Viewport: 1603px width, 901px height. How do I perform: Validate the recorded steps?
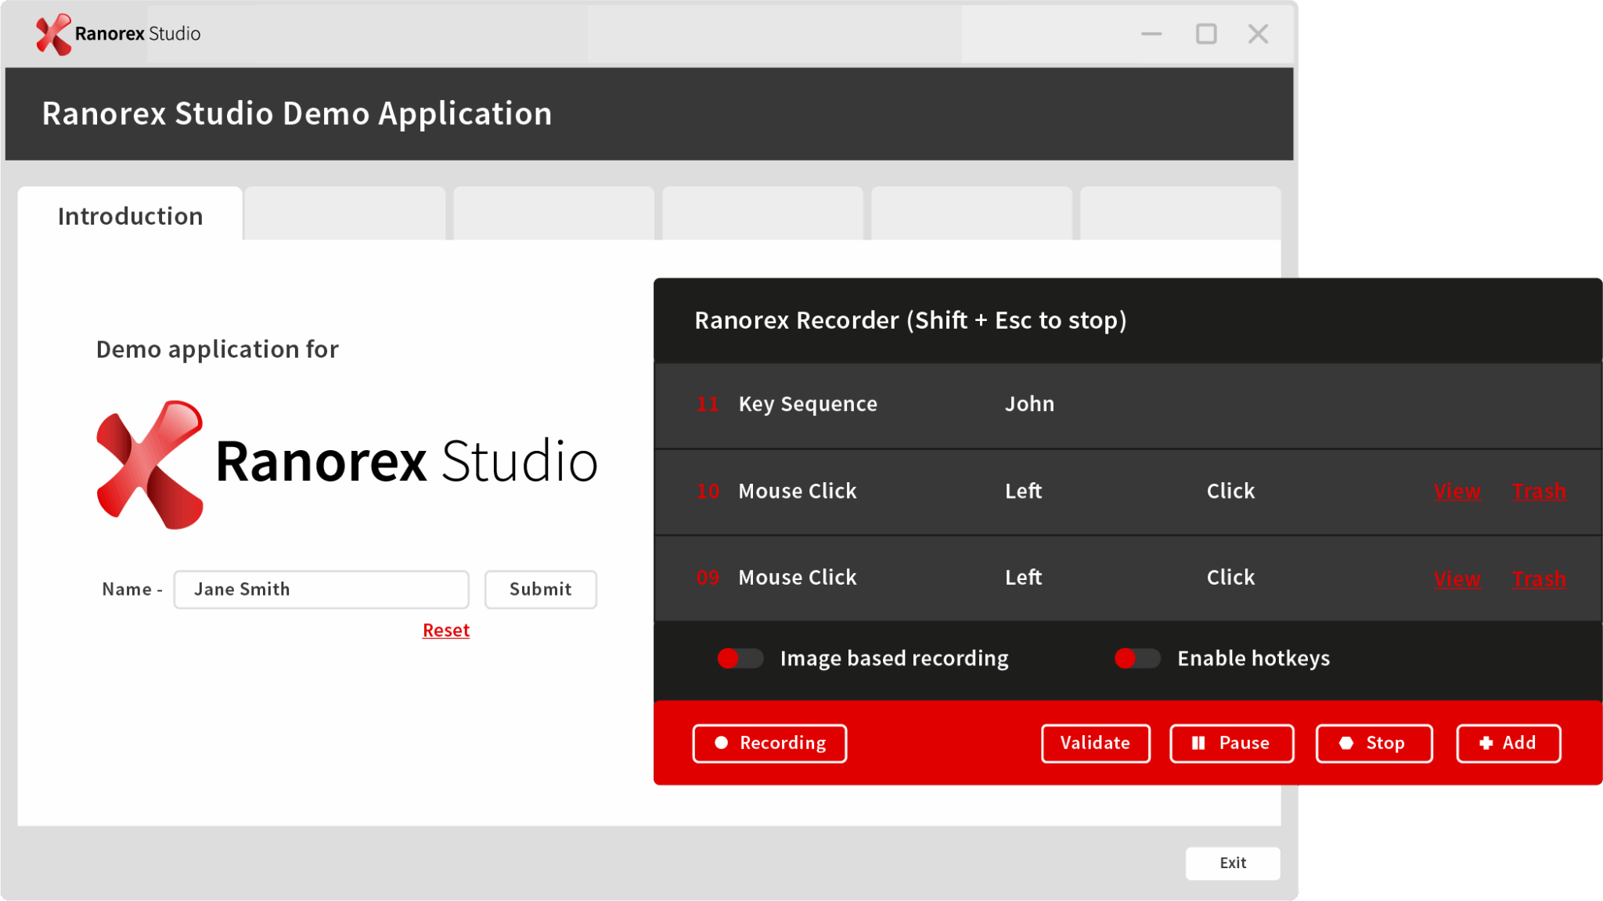1095,743
